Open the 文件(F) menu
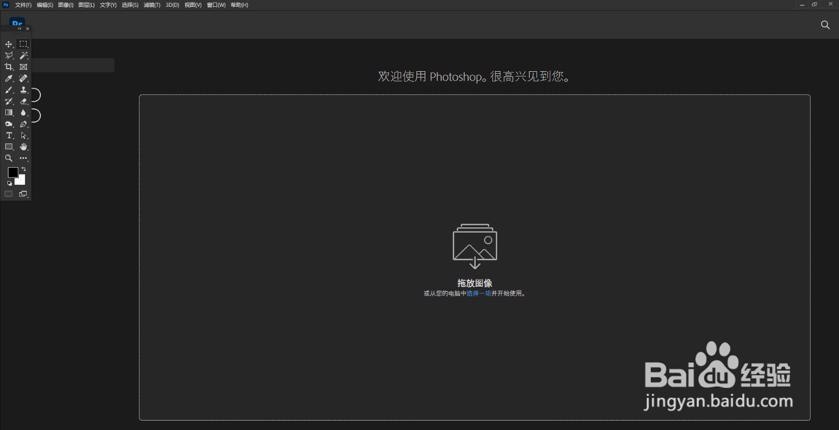This screenshot has height=430, width=839. (x=23, y=5)
